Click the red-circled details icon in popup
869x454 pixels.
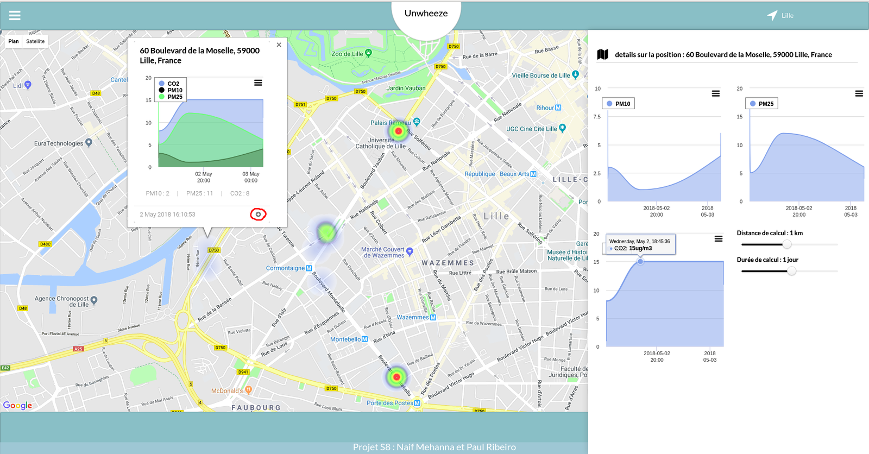click(258, 215)
